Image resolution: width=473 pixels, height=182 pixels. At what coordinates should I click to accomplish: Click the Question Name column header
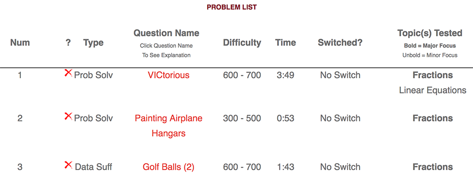pos(166,33)
